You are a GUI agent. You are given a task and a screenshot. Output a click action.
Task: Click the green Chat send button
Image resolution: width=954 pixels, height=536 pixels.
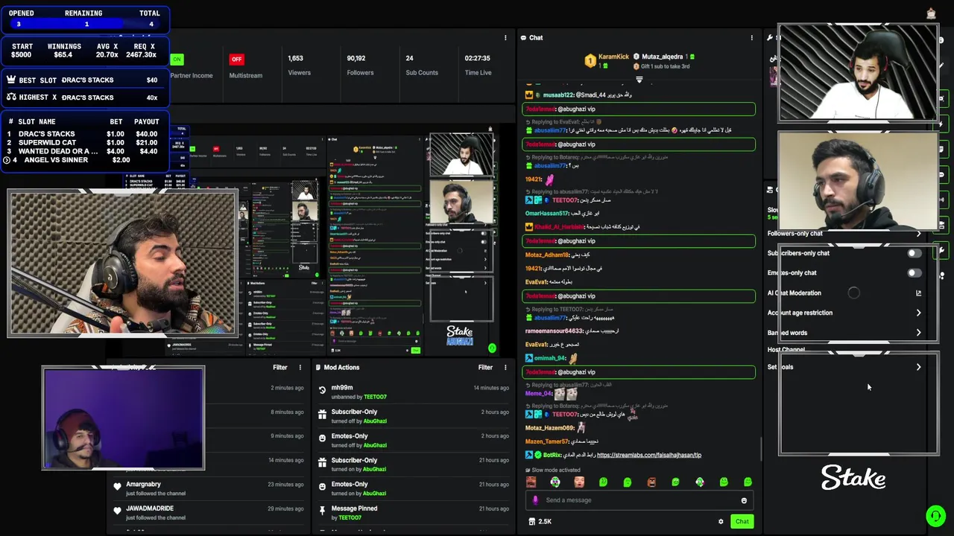coord(742,521)
